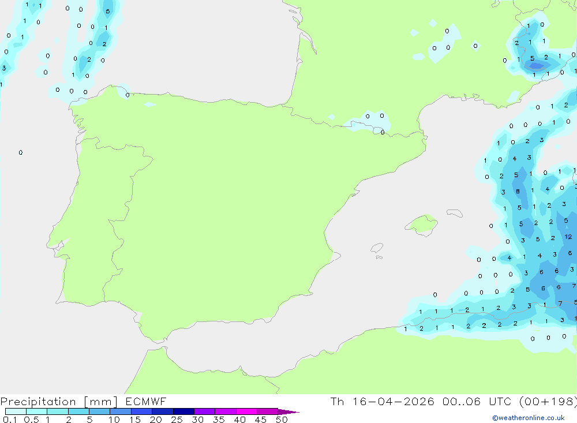Pick the 15–20 mm legend swatch

[x=141, y=411]
